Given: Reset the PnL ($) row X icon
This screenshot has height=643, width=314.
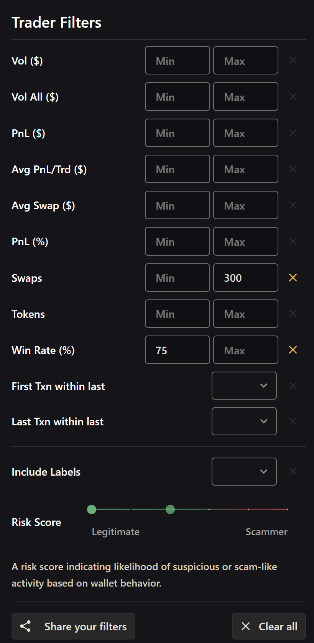Looking at the screenshot, I should (x=293, y=133).
